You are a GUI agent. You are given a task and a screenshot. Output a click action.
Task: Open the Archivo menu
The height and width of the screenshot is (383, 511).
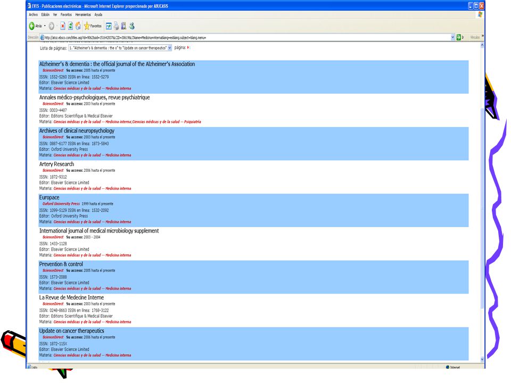pyautogui.click(x=33, y=15)
